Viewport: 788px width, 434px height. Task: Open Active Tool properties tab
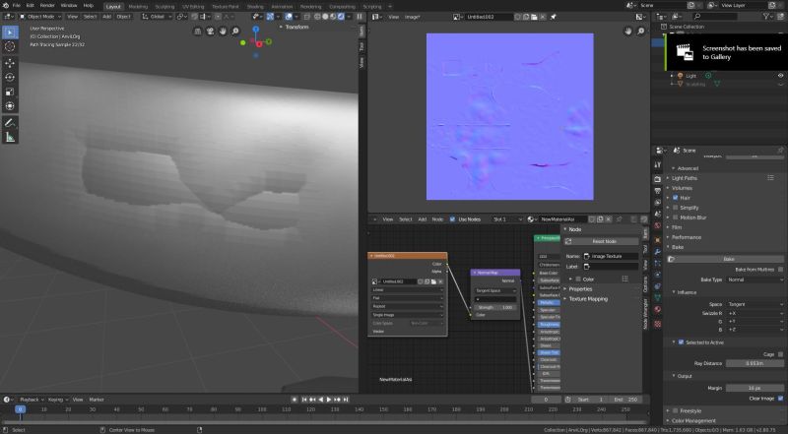(657, 164)
